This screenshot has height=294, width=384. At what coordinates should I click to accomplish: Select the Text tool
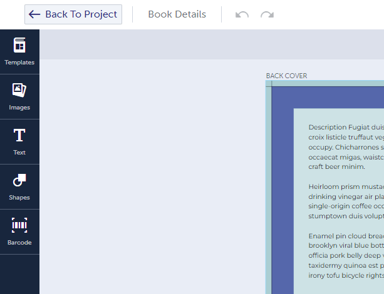click(19, 142)
